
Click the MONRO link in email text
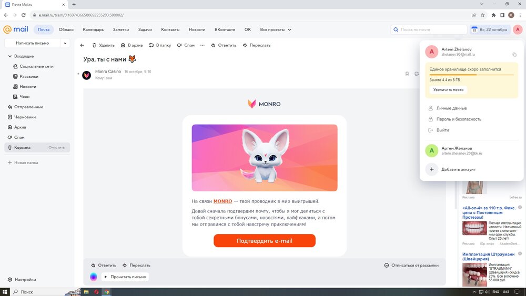click(x=222, y=201)
